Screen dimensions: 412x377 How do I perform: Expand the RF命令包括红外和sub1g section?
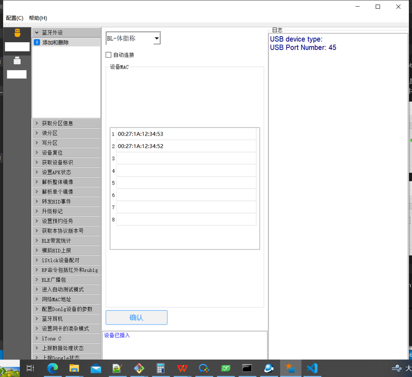(66, 270)
